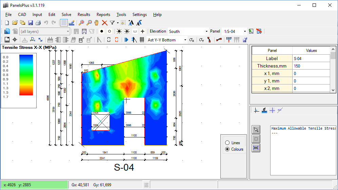338x190 pixels.
Task: Open the Reports menu
Action: (103, 15)
